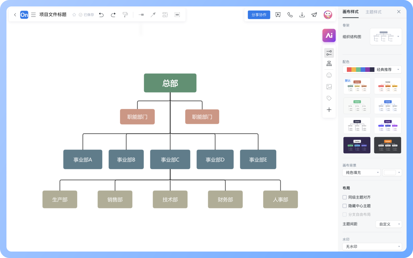The image size is (413, 258).
Task: Click the redo arrow icon
Action: point(113,15)
